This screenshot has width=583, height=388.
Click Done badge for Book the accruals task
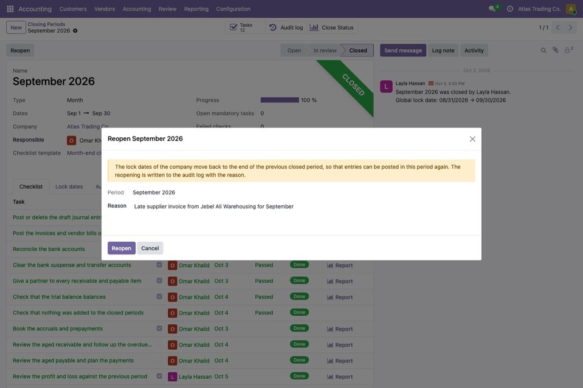point(299,328)
